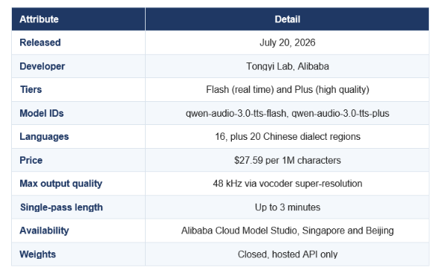Click the Flash and Plus tiers cell

pyautogui.click(x=287, y=89)
